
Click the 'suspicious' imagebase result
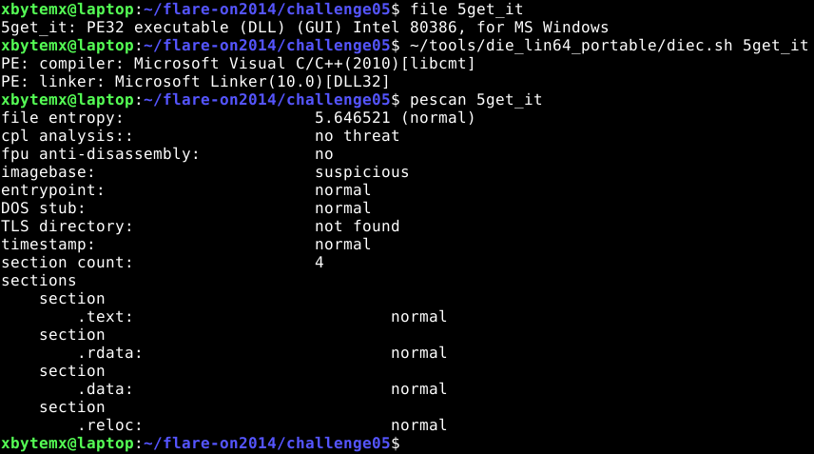[362, 172]
